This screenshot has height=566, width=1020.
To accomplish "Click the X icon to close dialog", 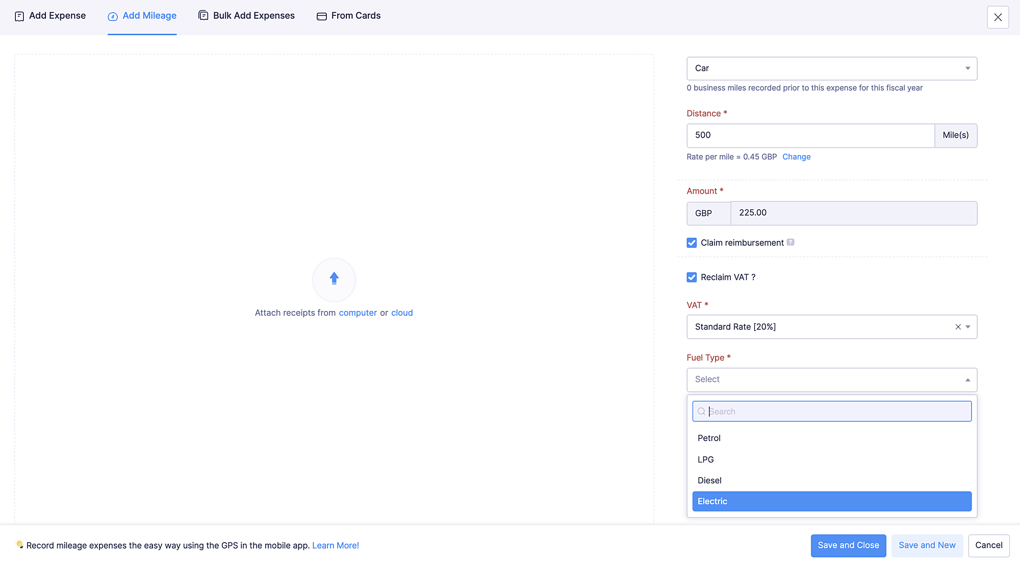I will pos(998,17).
